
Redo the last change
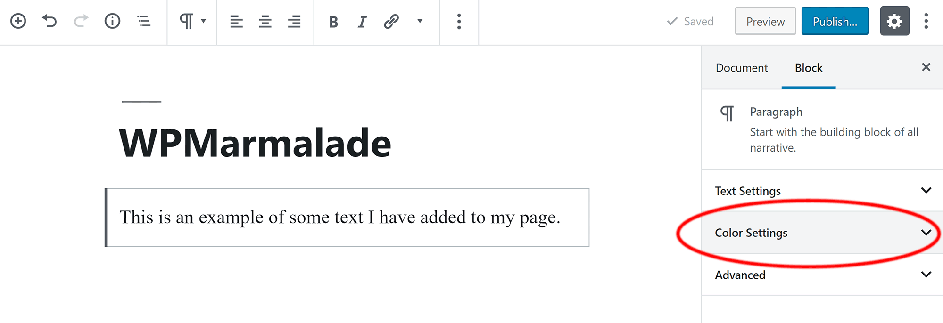80,21
